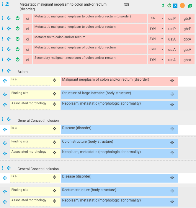196x208 pixels.
Task: Click target icon on 'Structure of large intestine' value
Action: click(x=172, y=94)
